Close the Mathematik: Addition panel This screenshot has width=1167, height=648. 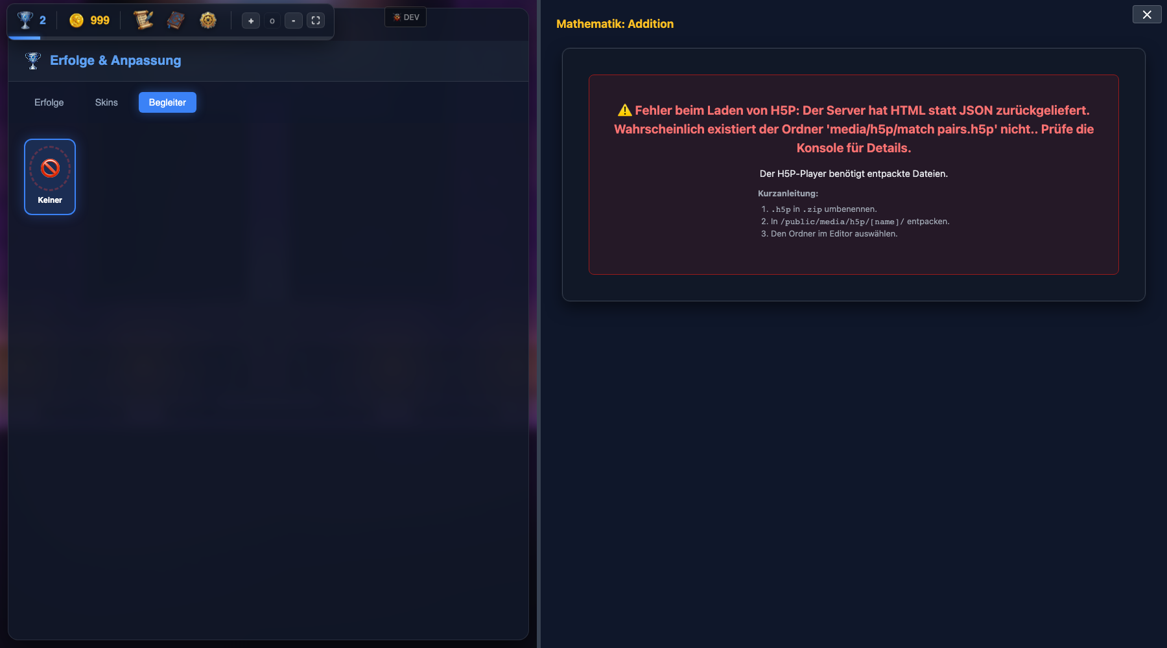pyautogui.click(x=1147, y=14)
